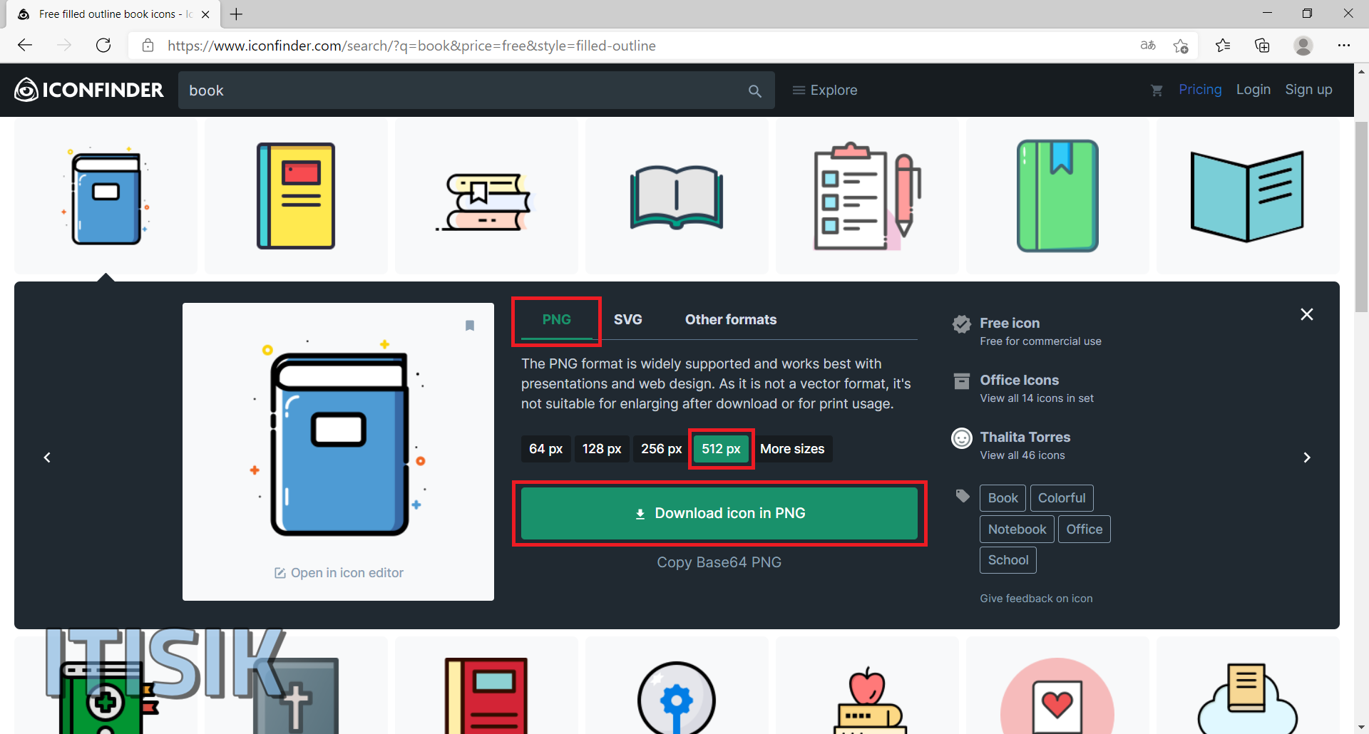Go to previous icon arrow
The width and height of the screenshot is (1369, 734).
[47, 458]
